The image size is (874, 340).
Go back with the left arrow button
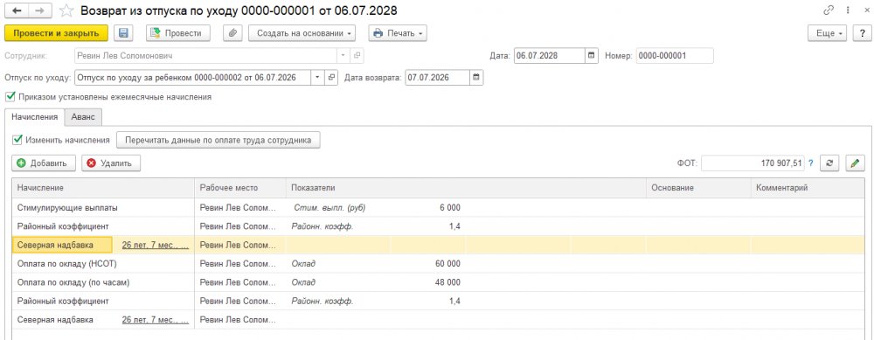click(17, 10)
